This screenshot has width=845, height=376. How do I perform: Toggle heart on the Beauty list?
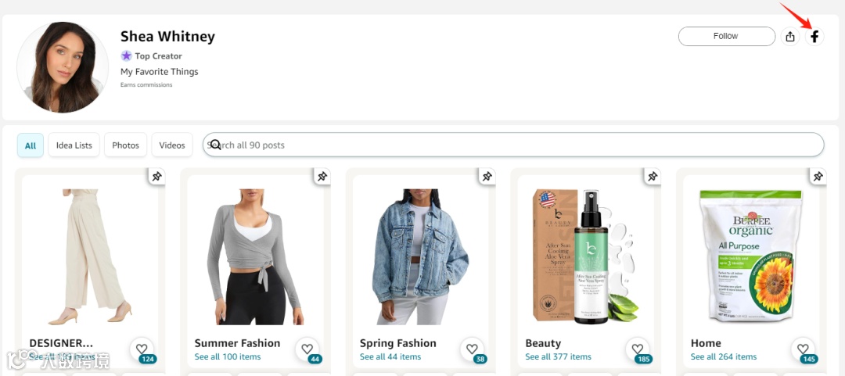click(x=637, y=349)
